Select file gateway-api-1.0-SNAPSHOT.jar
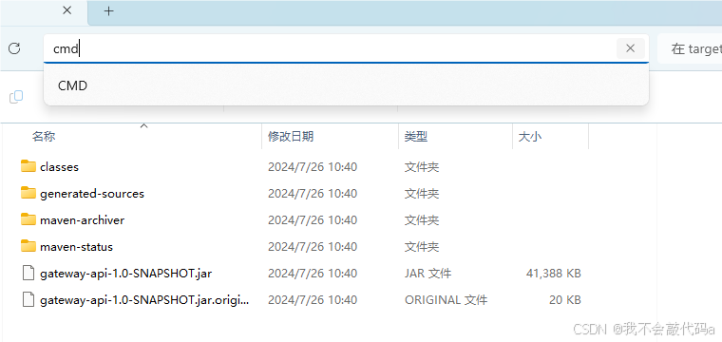 [126, 274]
